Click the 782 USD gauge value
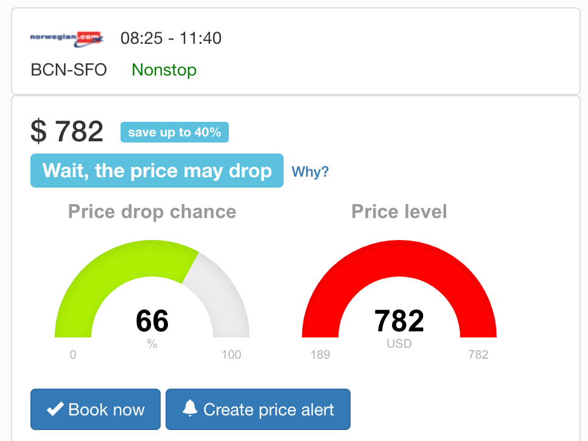 pyautogui.click(x=399, y=320)
